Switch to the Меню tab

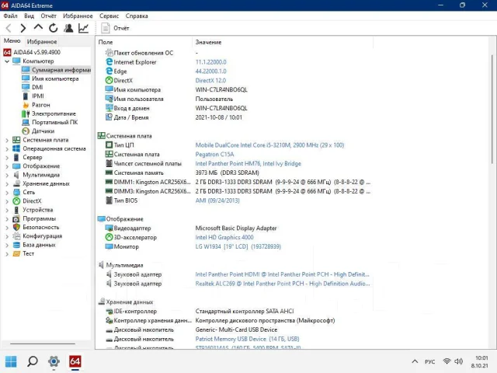(12, 41)
